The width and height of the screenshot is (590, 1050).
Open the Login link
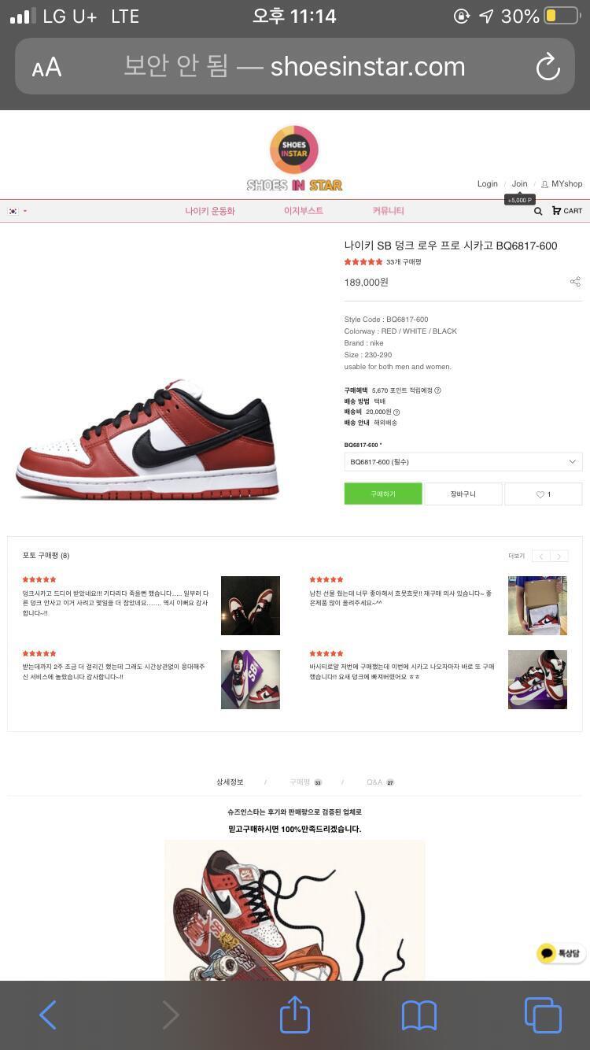pyautogui.click(x=487, y=184)
